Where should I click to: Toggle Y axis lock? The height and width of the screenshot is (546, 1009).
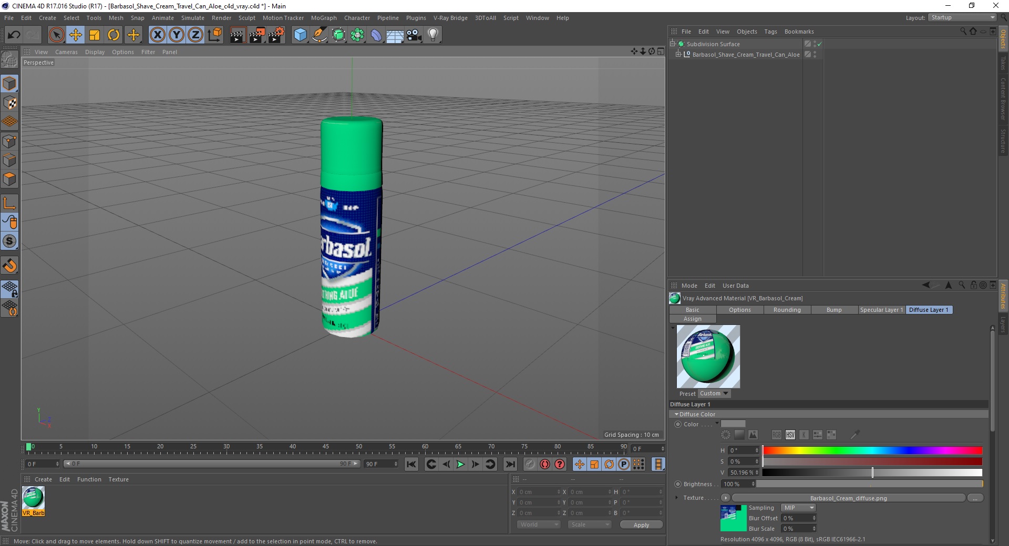tap(176, 35)
